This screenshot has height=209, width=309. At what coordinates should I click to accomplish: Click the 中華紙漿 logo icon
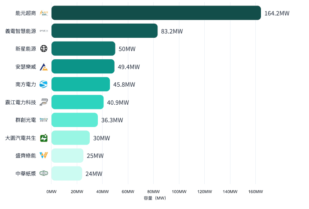coord(44,173)
